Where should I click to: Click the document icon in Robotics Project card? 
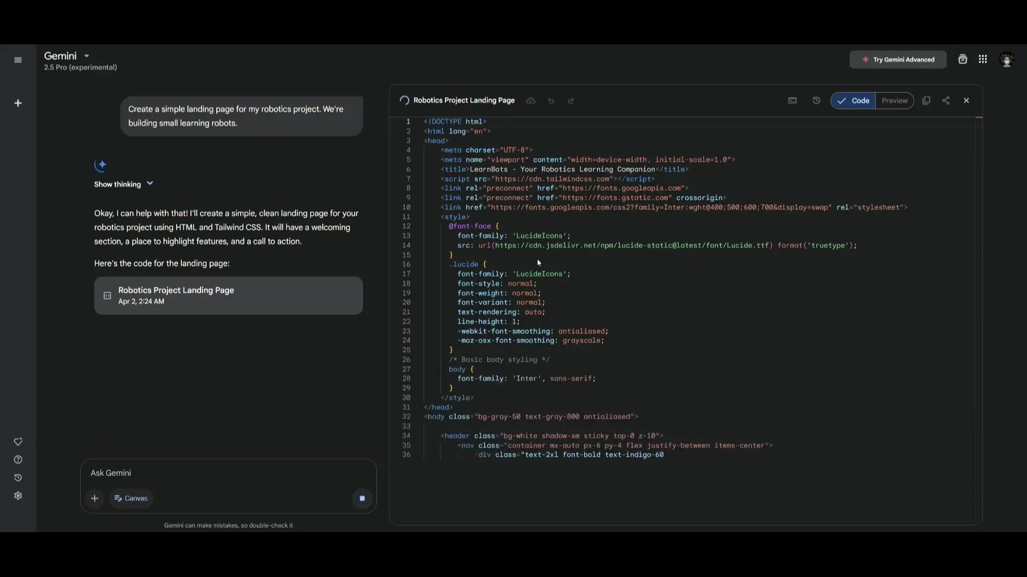point(107,295)
